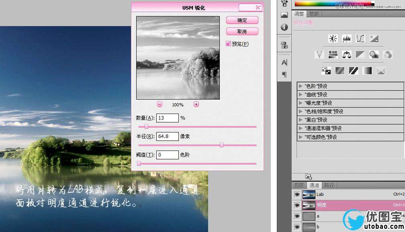Click the 确定 button
Image resolution: width=405 pixels, height=232 pixels.
pos(242,20)
